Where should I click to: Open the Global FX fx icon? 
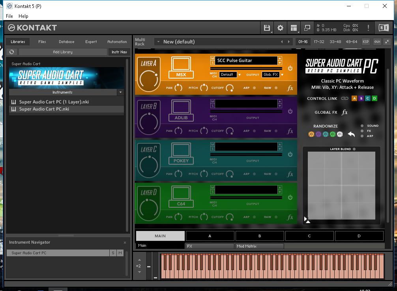coord(345,112)
